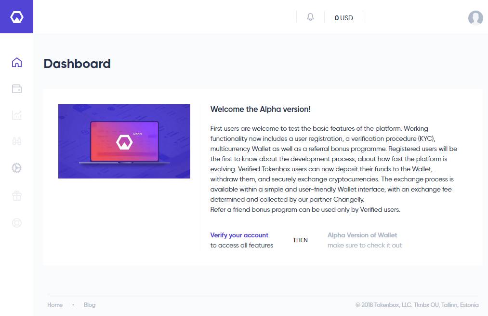Click the Tokenbox hexagon logo
488x316 pixels.
click(16, 17)
